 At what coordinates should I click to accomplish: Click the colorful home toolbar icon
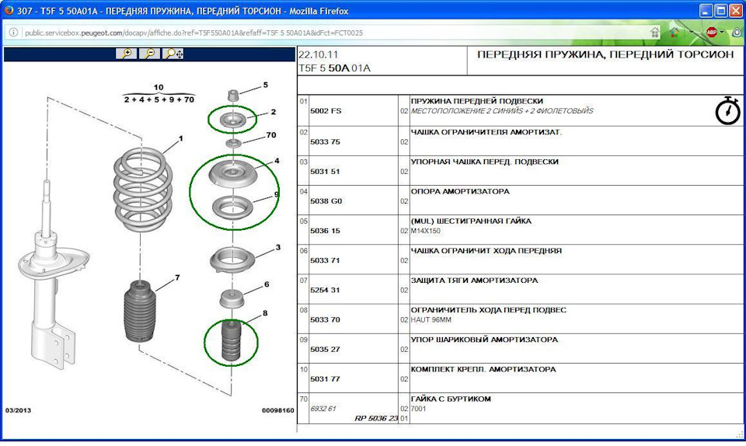pos(675,33)
